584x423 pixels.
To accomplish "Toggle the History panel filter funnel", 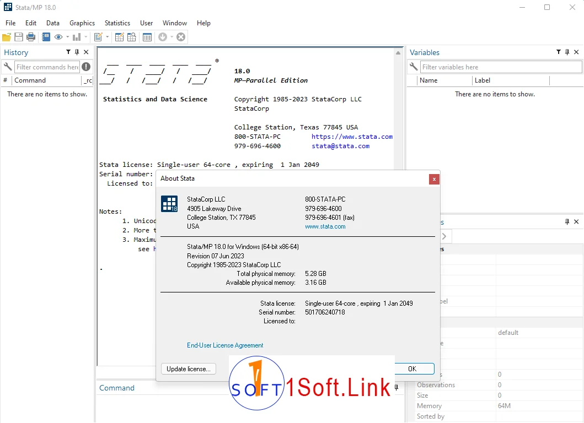I will pos(68,52).
